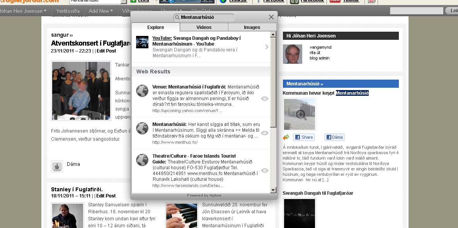Open Theatre/Culture - Faroe Islands Tourist Guide
Viewport: 458px width, 228px height.
point(194,159)
